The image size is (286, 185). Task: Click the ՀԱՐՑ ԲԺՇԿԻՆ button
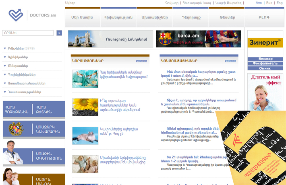click(44, 109)
